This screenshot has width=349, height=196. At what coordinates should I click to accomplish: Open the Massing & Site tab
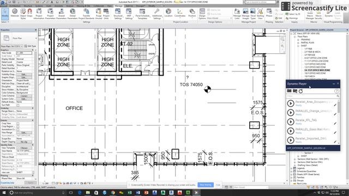(x=83, y=6)
